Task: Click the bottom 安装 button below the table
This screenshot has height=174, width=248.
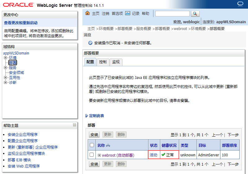Action: [x=94, y=164]
